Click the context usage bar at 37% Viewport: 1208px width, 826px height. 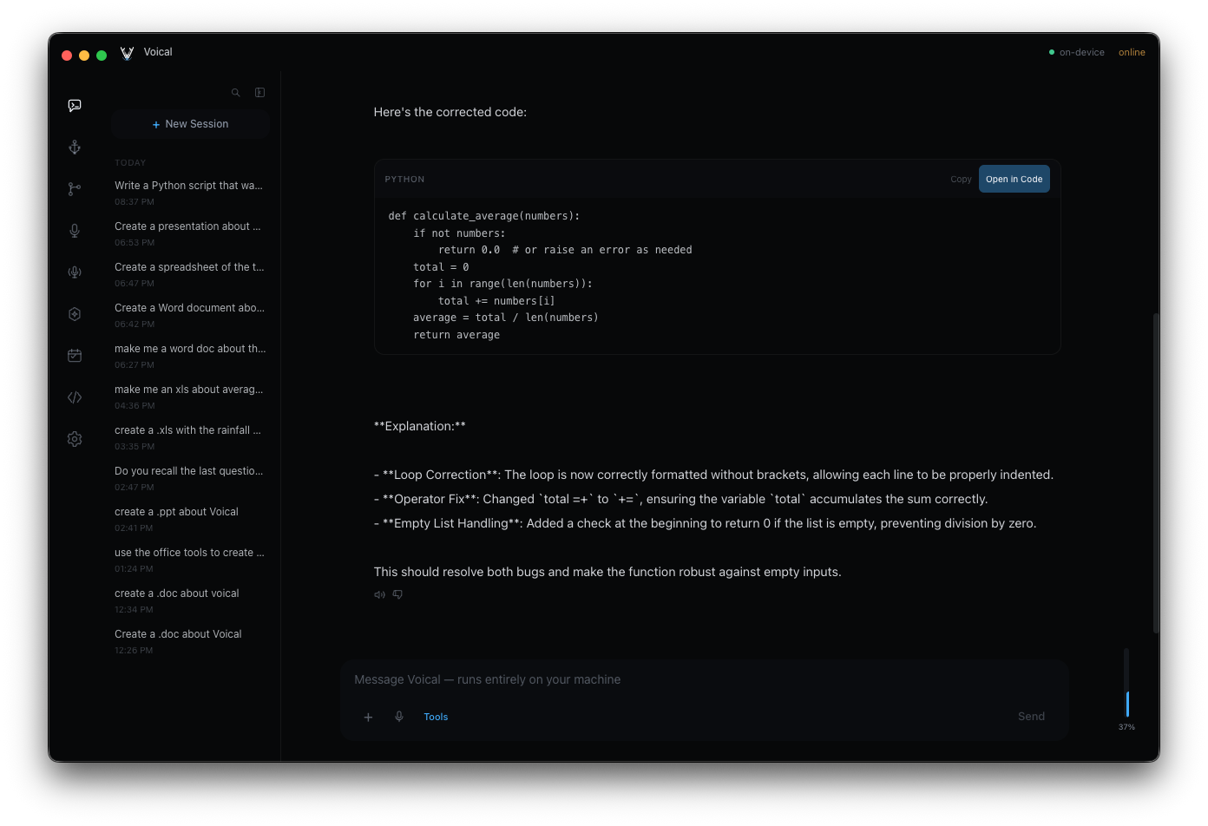click(x=1127, y=683)
